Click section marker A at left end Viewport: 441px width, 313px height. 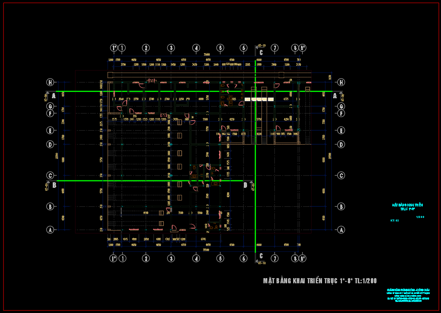coord(54,95)
